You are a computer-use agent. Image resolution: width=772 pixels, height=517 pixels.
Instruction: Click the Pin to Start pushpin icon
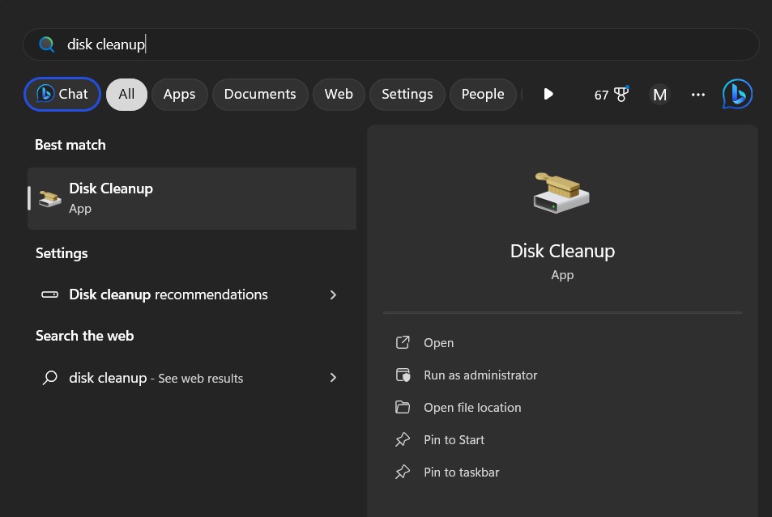click(x=403, y=439)
